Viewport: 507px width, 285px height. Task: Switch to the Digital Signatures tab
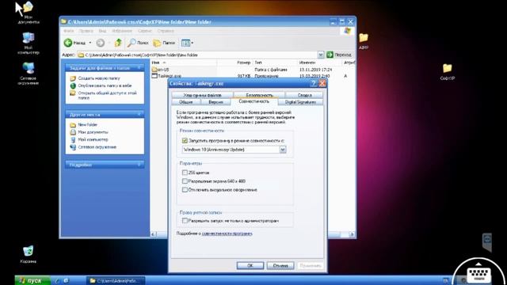point(300,102)
